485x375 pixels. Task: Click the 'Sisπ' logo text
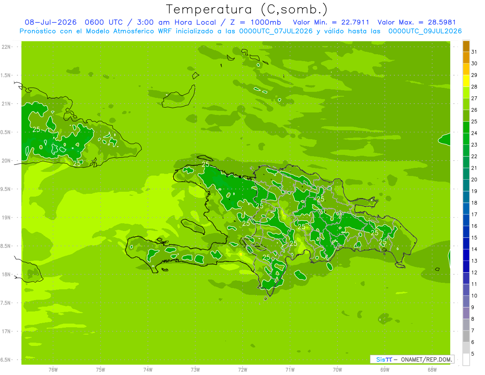pos(384,359)
